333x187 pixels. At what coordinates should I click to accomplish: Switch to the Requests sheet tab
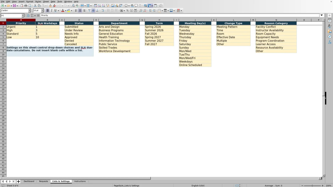tap(44, 181)
